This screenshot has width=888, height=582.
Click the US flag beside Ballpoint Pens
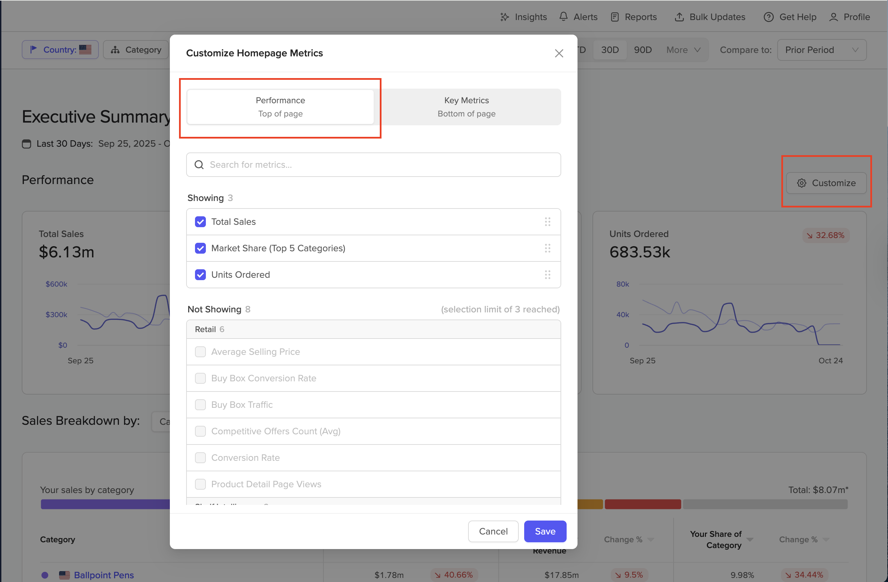pyautogui.click(x=64, y=575)
